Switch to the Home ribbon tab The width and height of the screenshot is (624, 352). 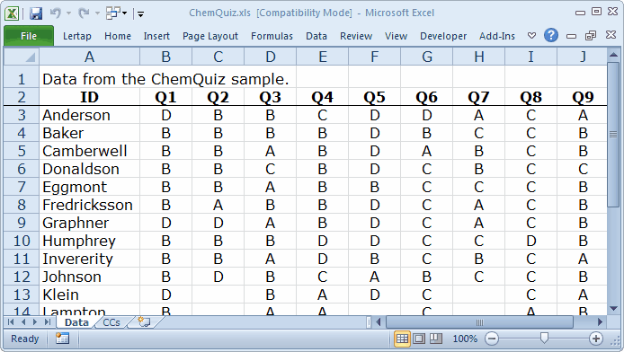pyautogui.click(x=118, y=36)
